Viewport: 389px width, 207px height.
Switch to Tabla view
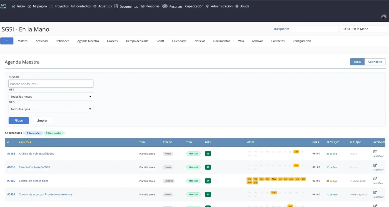(357, 62)
